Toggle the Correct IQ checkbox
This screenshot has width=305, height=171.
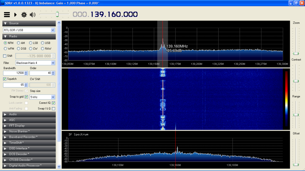(54, 103)
